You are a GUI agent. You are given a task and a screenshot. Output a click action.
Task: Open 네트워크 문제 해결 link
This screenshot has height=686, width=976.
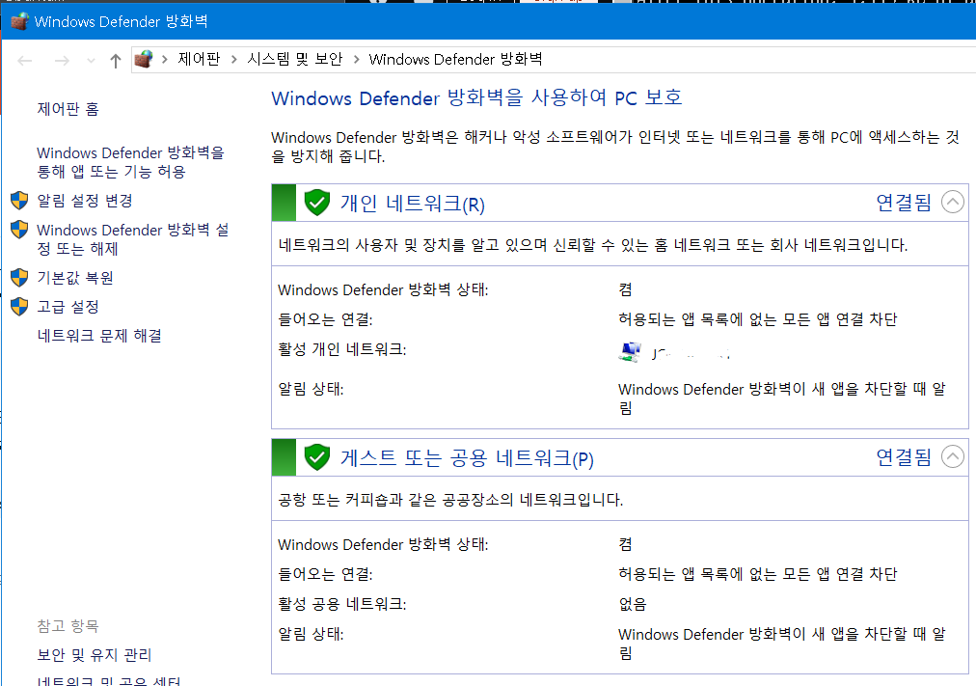[x=99, y=336]
